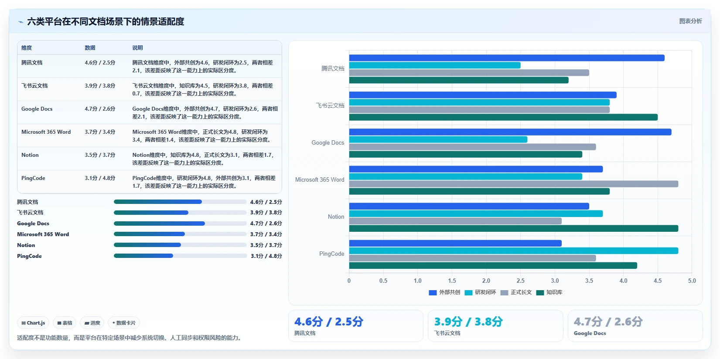Screen dimensions: 720x359
Task: Click the page title "六类平台在不同文档场景下的情景适配度"
Action: tap(106, 22)
